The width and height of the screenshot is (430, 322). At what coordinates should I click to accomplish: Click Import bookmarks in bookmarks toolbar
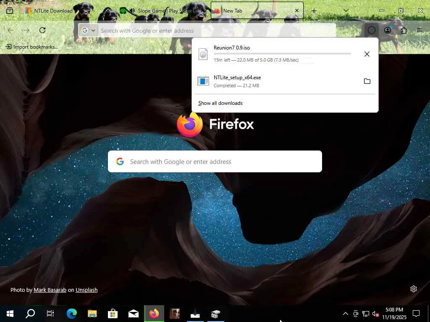coord(32,47)
